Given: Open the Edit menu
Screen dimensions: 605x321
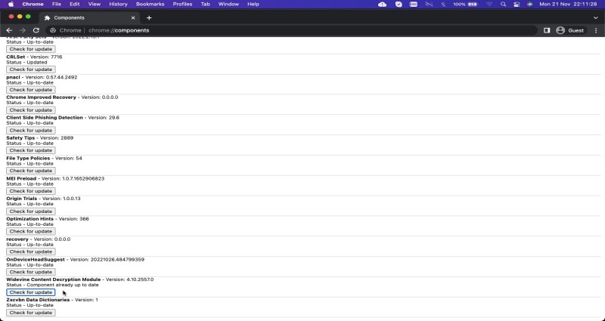Looking at the screenshot, I should coord(74,5).
